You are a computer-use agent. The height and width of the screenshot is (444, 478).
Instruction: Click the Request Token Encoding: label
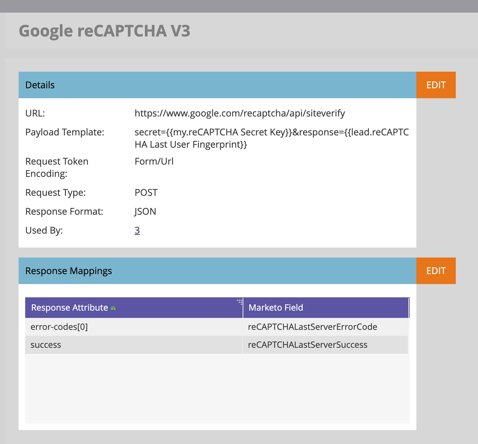[x=57, y=168]
